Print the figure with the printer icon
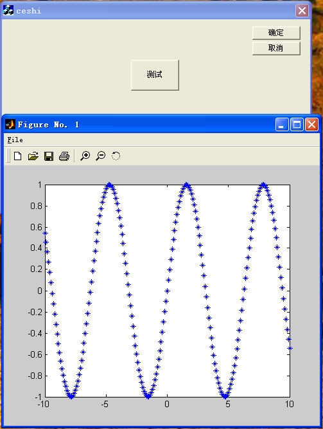The width and height of the screenshot is (323, 429). click(x=64, y=156)
